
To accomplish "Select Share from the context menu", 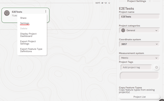I will pos(23,18).
